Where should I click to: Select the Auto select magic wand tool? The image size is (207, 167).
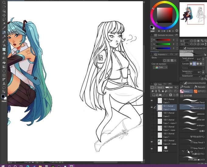[x=4, y=24]
